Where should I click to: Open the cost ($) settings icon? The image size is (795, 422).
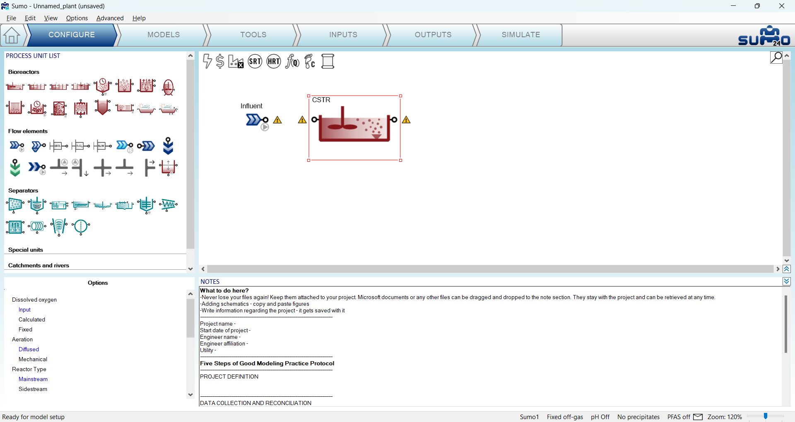[220, 61]
